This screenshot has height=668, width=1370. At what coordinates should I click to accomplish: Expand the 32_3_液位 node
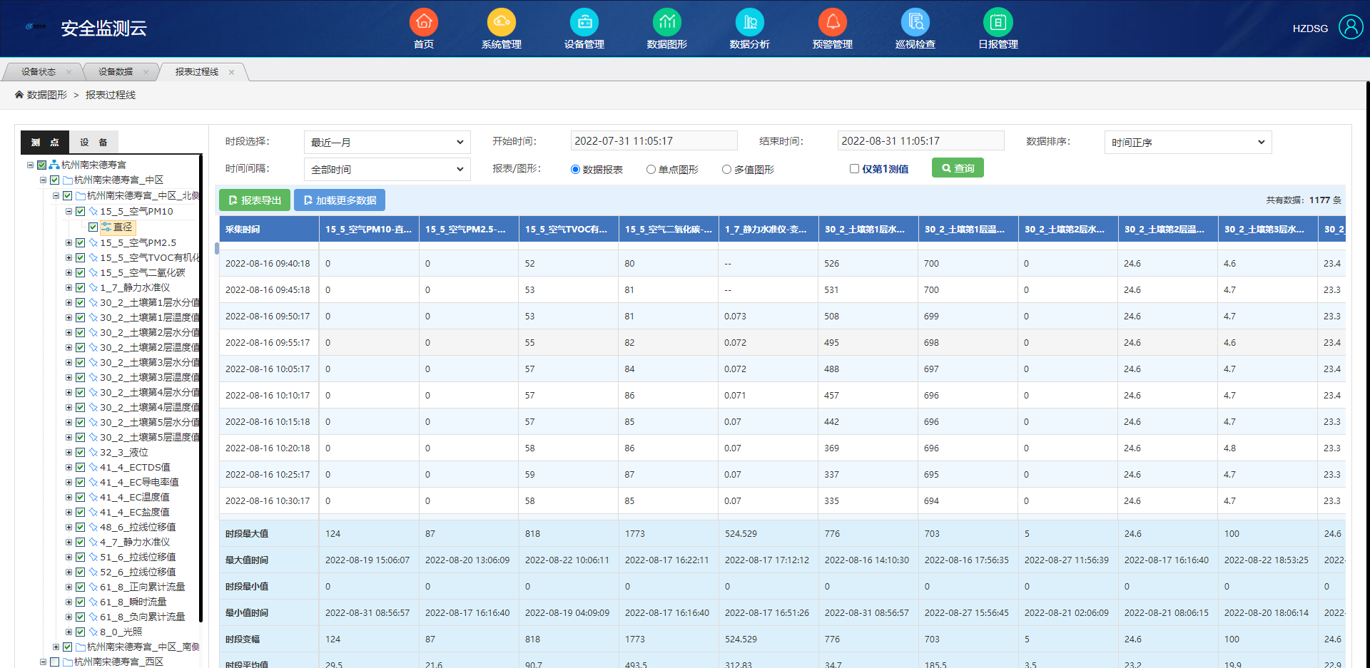69,453
